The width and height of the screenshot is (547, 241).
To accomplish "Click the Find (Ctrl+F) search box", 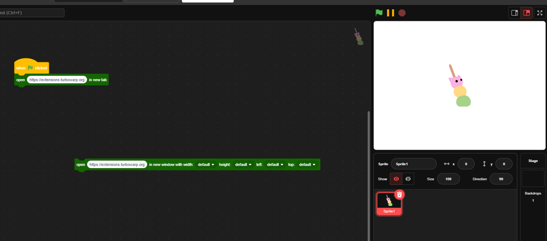I will pyautogui.click(x=32, y=13).
